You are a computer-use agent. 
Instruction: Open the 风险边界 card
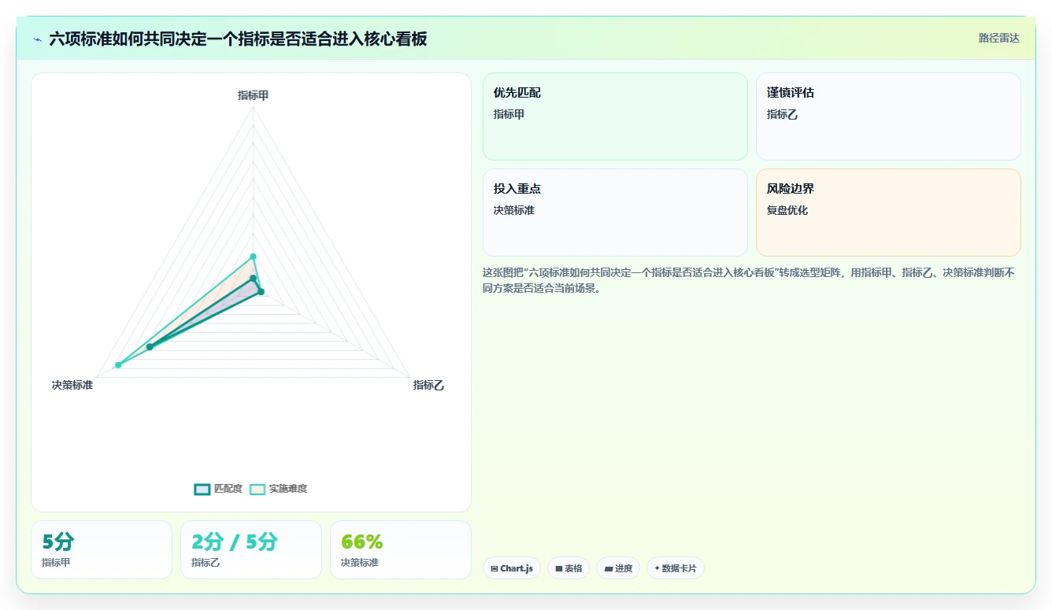(x=888, y=213)
